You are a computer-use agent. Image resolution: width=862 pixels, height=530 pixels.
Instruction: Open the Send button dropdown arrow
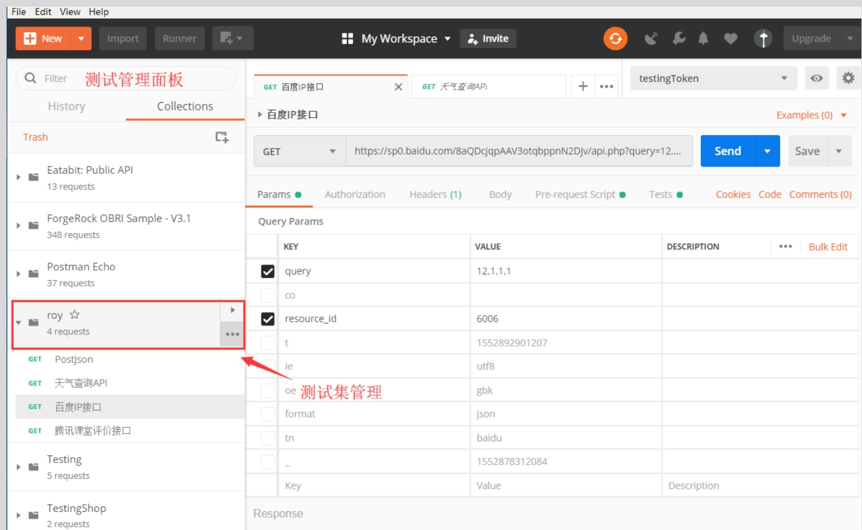767,151
